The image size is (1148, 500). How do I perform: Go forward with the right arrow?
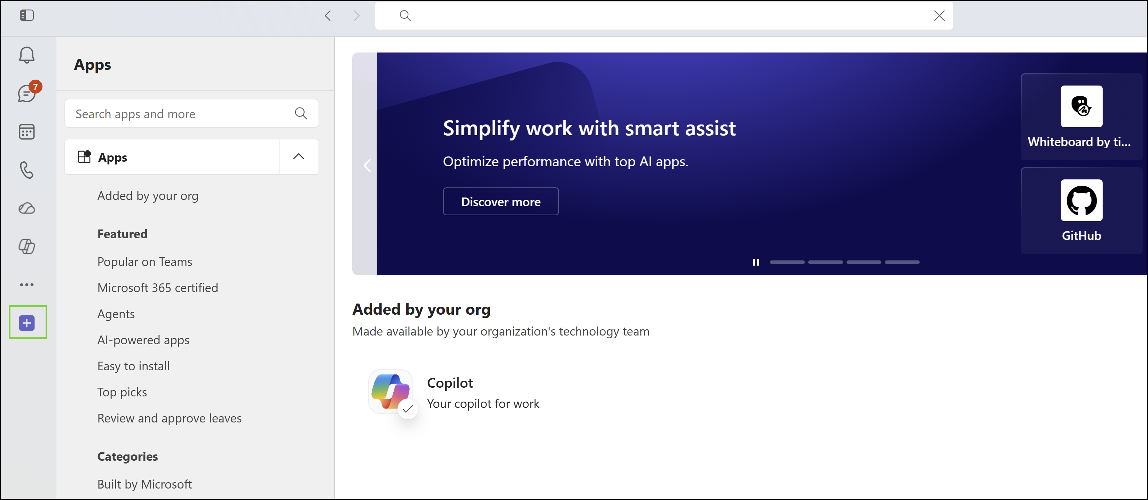[356, 16]
